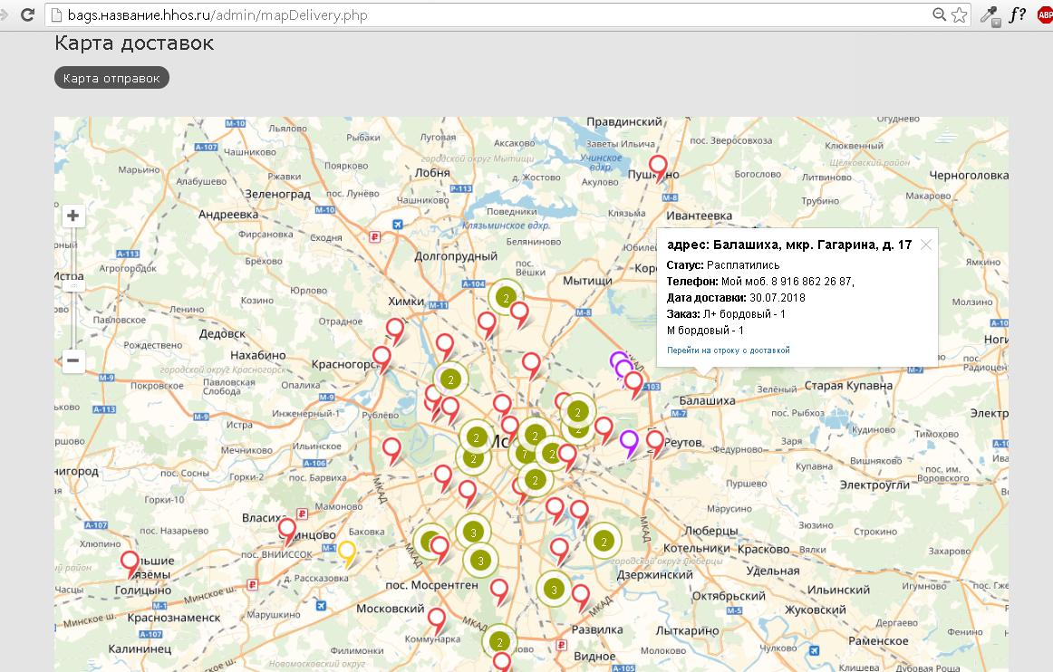
Task: Click the Карта доставок page heading
Action: [x=134, y=43]
